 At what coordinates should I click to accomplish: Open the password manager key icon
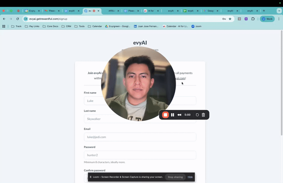coord(224,19)
